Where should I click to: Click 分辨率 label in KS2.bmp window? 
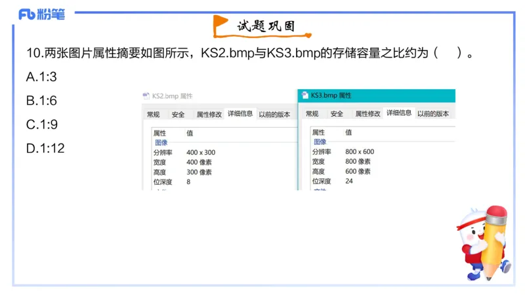[163, 153]
